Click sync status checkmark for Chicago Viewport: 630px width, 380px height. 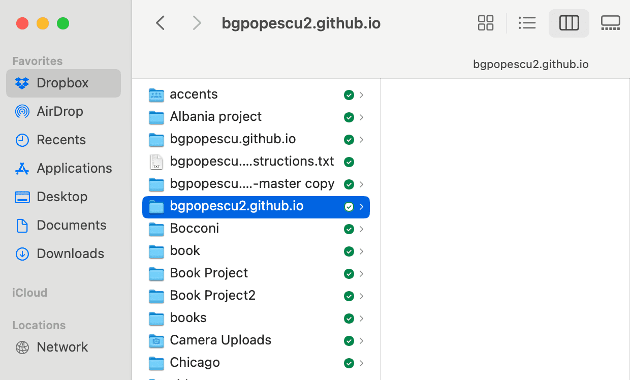click(349, 363)
